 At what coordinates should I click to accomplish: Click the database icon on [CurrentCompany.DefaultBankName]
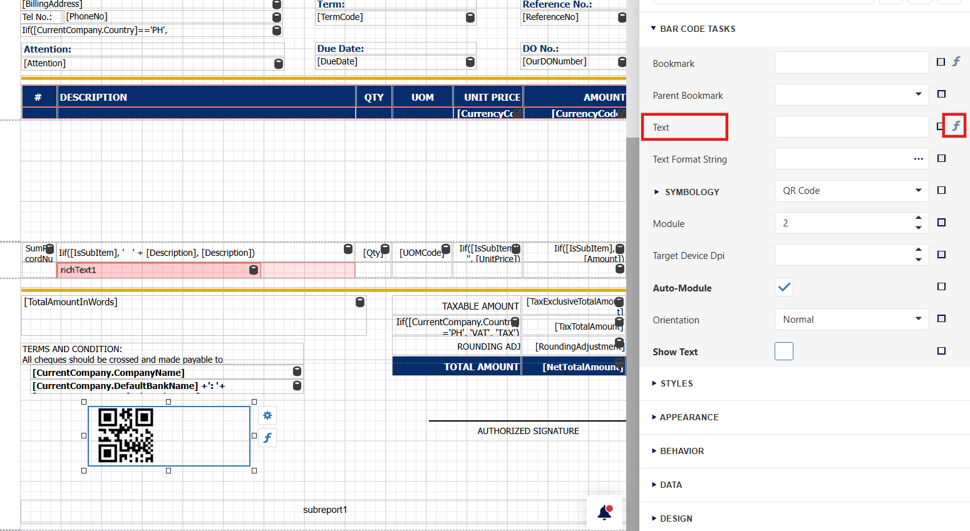pos(297,386)
